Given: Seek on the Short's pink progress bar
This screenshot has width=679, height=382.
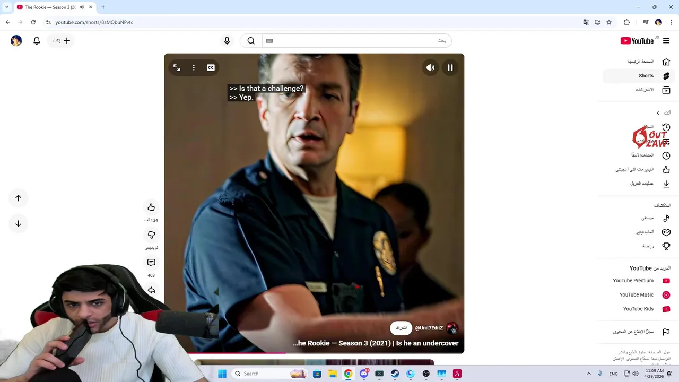Looking at the screenshot, I should [314, 352].
